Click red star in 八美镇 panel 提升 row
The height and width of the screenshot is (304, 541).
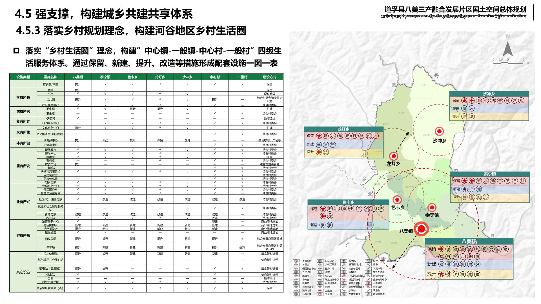click(441, 274)
